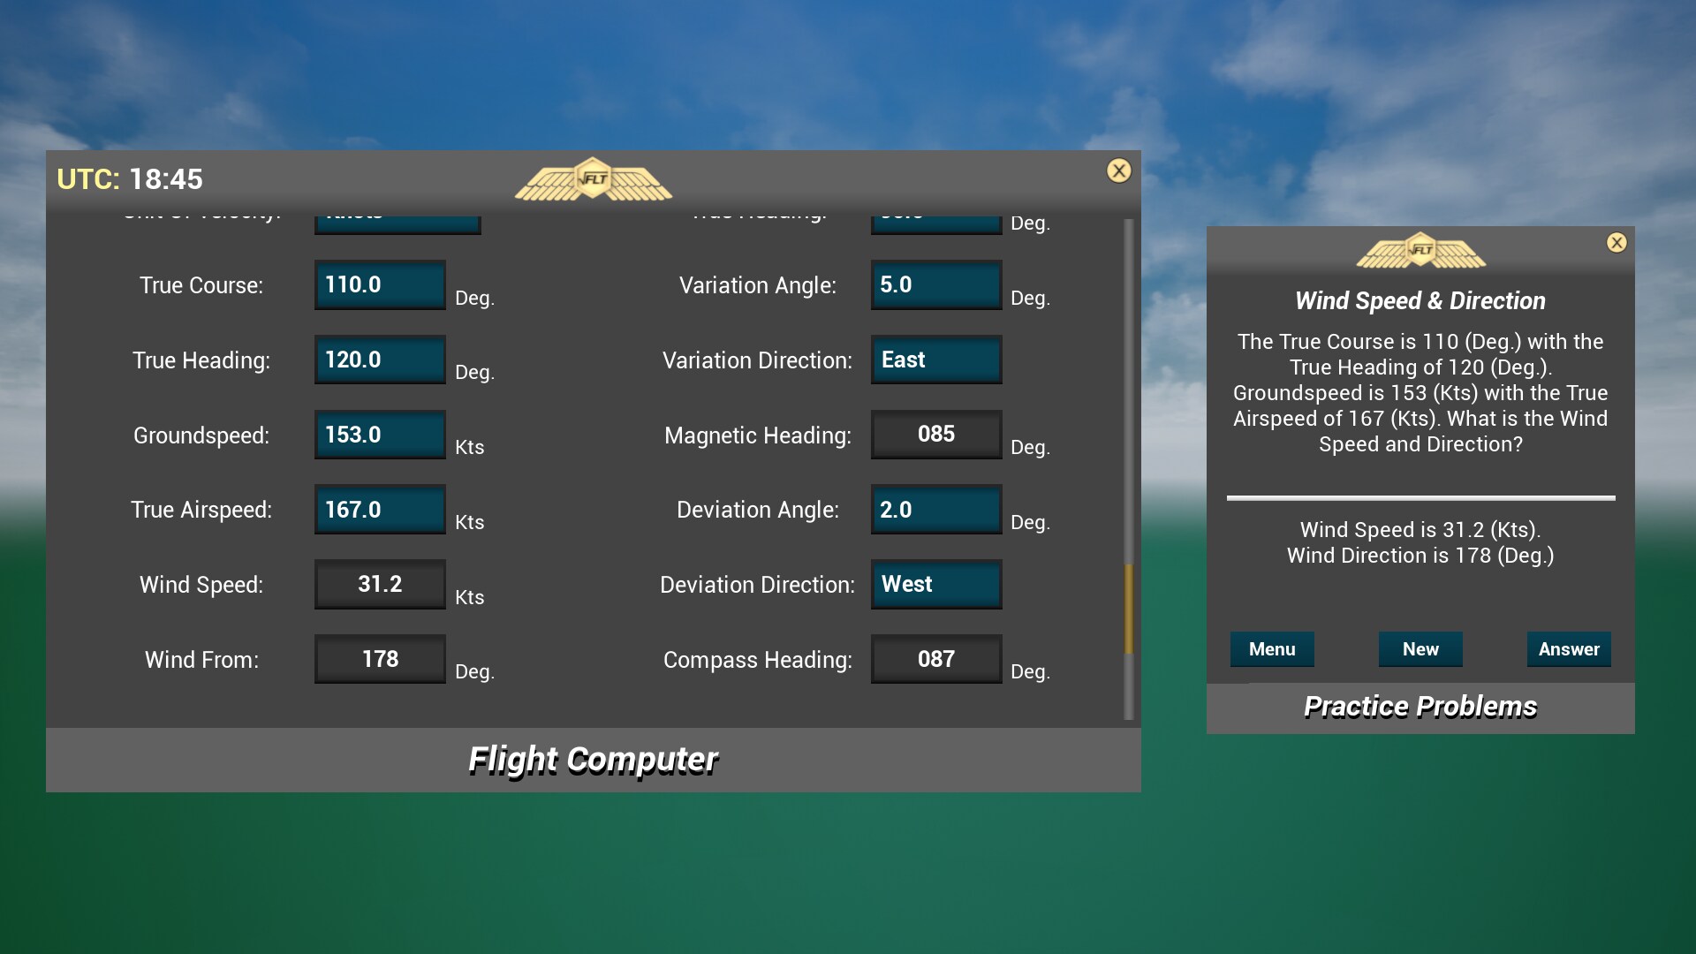
Task: Click the Wind Speed result showing 31.2
Action: point(379,584)
